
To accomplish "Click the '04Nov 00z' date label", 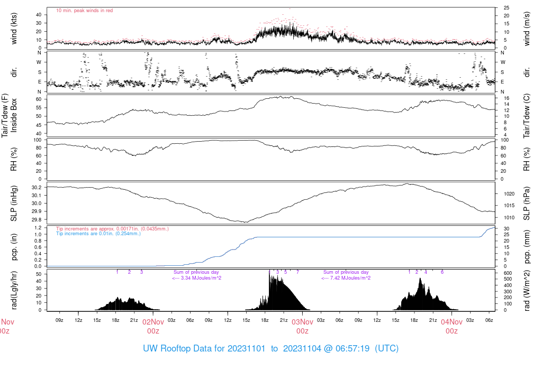I will pos(452,326).
